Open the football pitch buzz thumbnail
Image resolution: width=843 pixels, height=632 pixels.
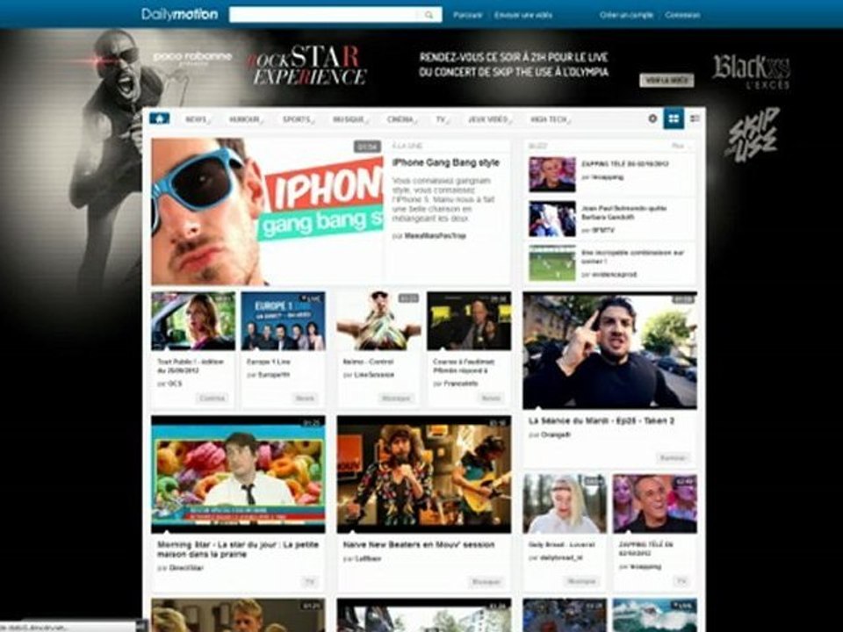[x=552, y=263]
